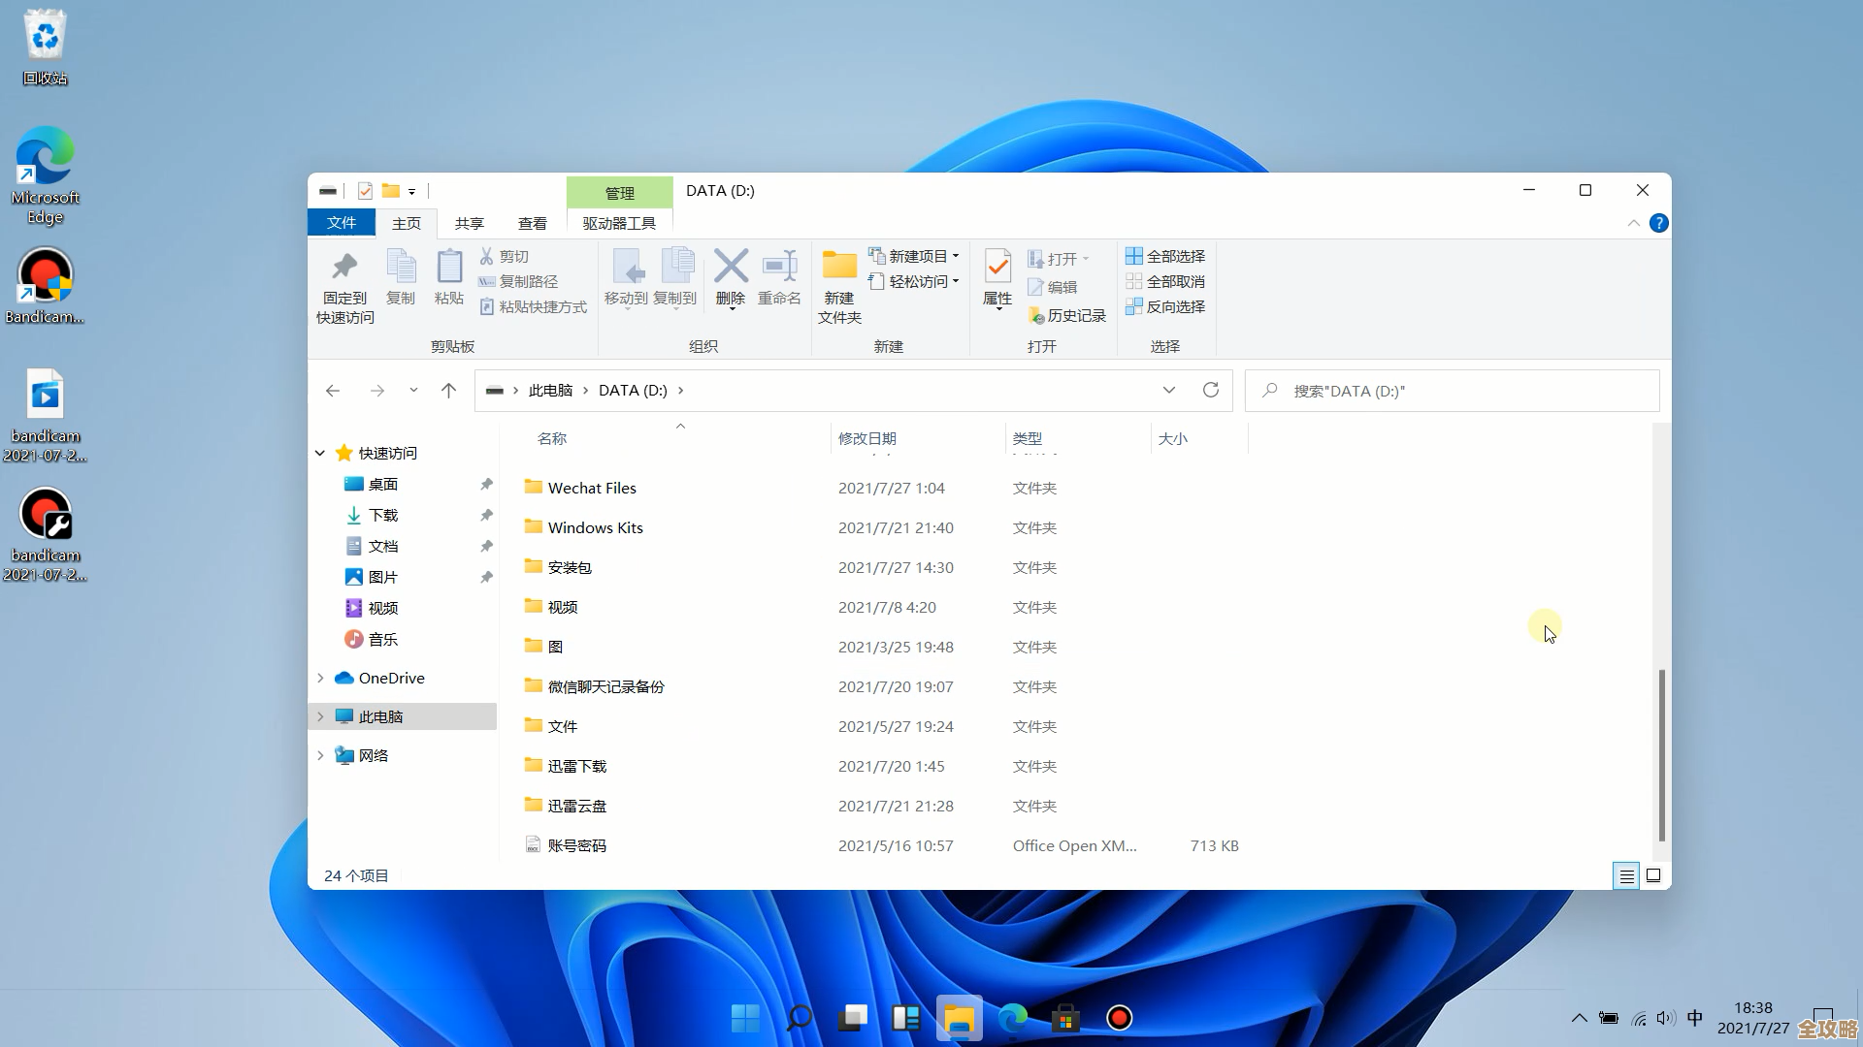Viewport: 1863px width, 1047px height.
Task: Unpin 桌面 from quick access via its pin
Action: 486,484
